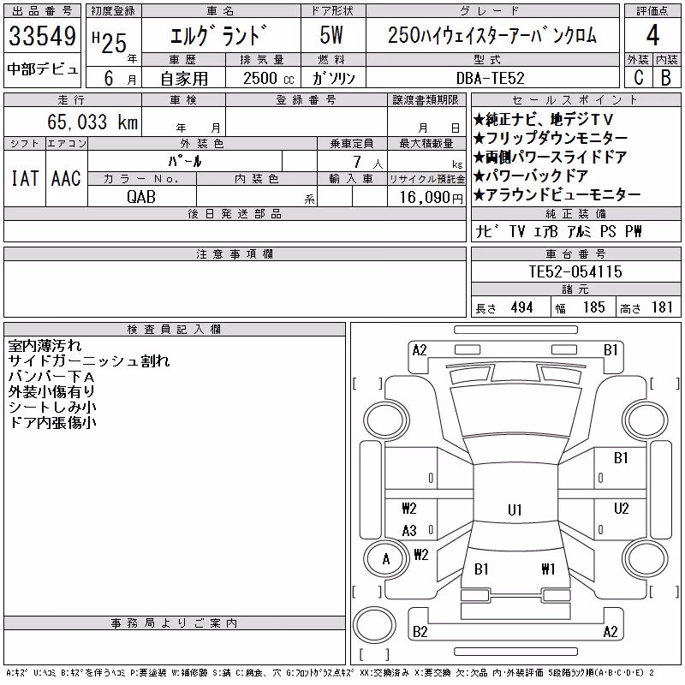Select the exterior color パール

pyautogui.click(x=185, y=161)
